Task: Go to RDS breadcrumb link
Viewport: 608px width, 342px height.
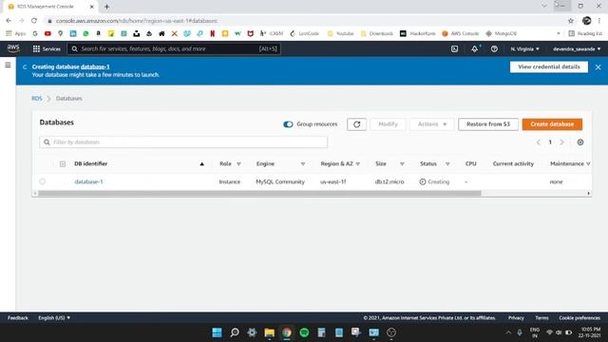Action: (x=37, y=99)
